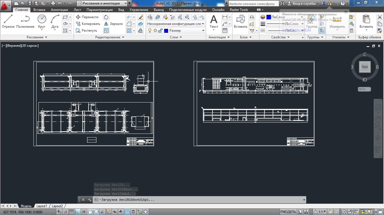Viewport: 384px width, 215px height.
Task: Click the ellipse drawing tool icon
Action: 65,24
